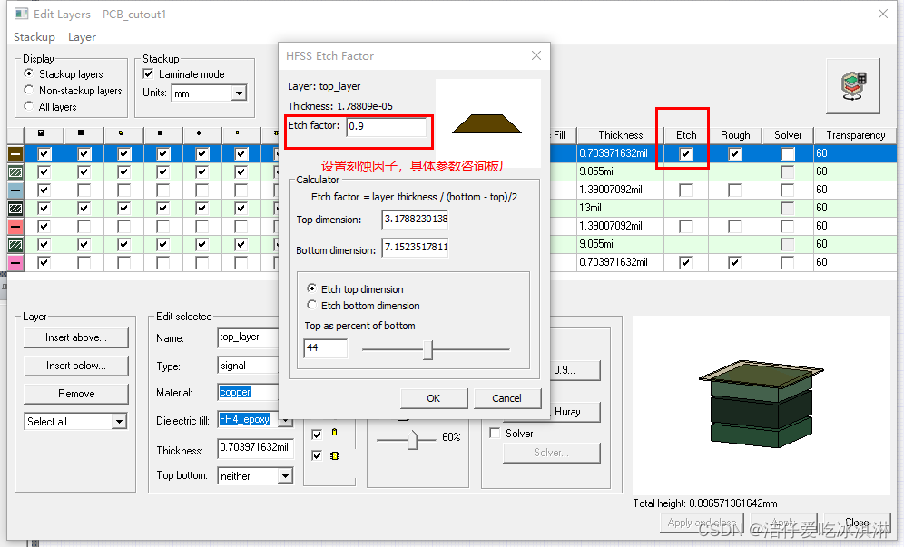Toggle first visibility checkbox in light blue row

tap(44, 190)
